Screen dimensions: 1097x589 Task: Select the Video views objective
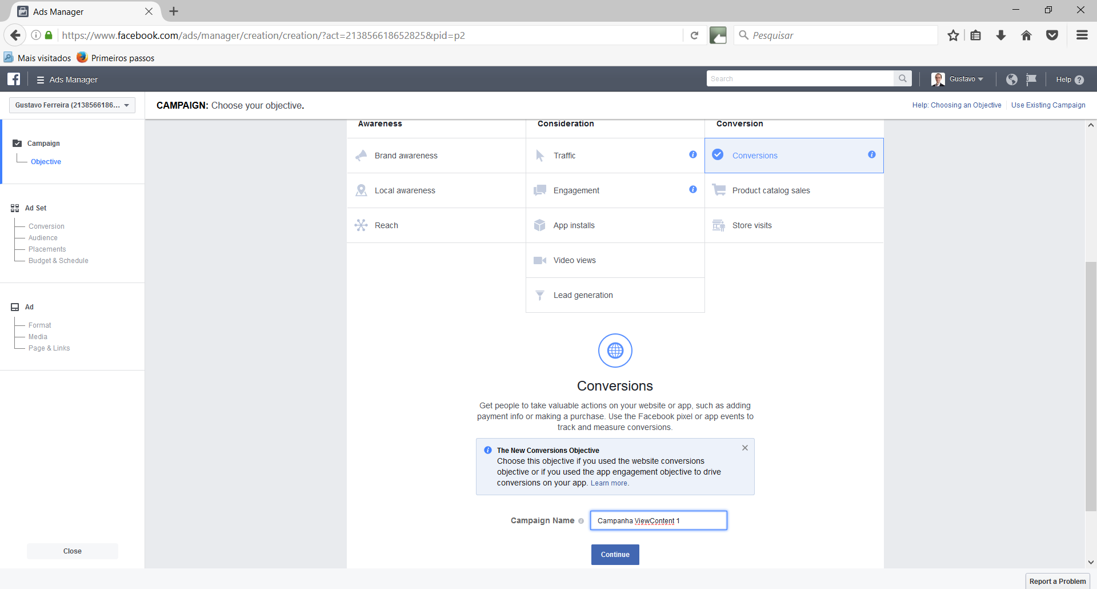pos(615,260)
